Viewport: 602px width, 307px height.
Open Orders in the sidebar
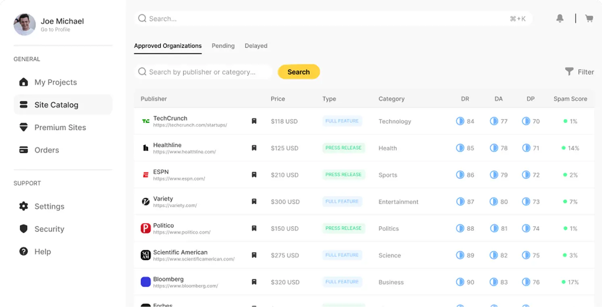click(63, 150)
